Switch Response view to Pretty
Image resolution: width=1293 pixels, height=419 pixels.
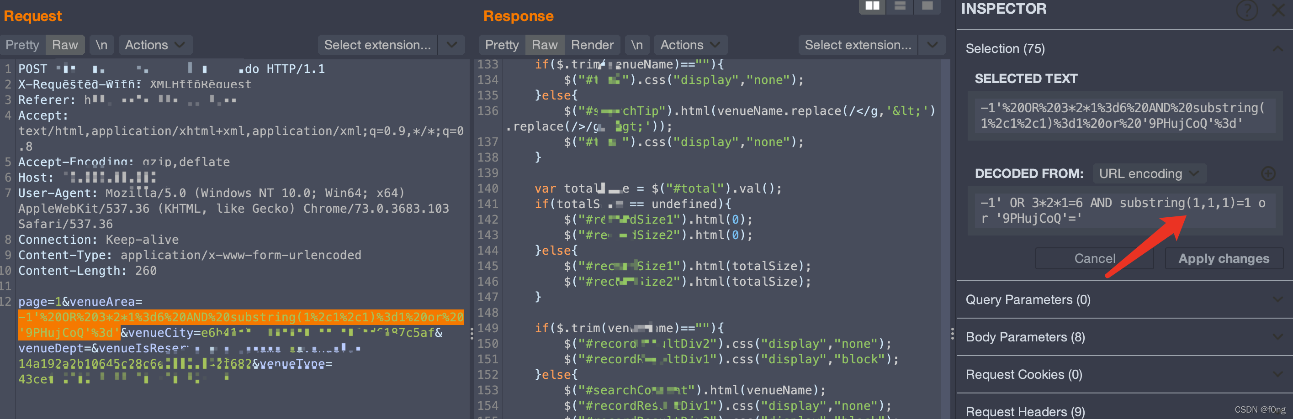[x=502, y=45]
